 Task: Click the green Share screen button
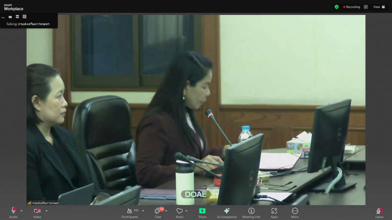(x=202, y=213)
